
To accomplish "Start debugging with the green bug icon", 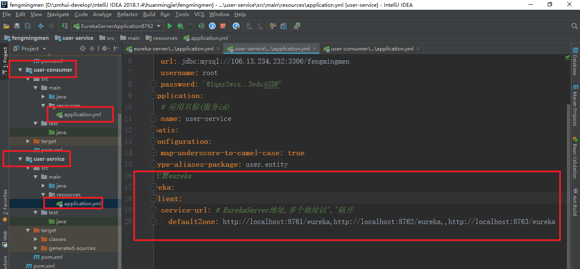I will coord(180,26).
